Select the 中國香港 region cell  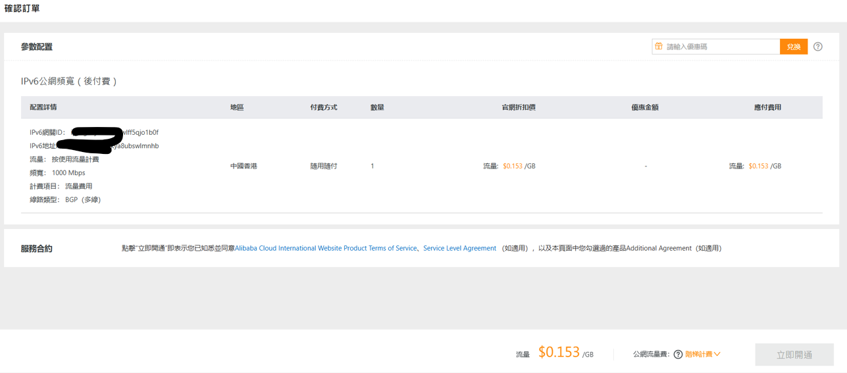coord(244,166)
